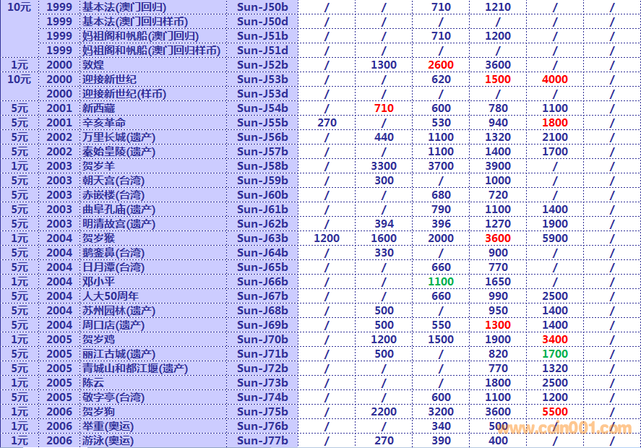The image size is (641, 448).
Task: Select the 万里长城(遗产) name cell
Action: pyautogui.click(x=119, y=137)
